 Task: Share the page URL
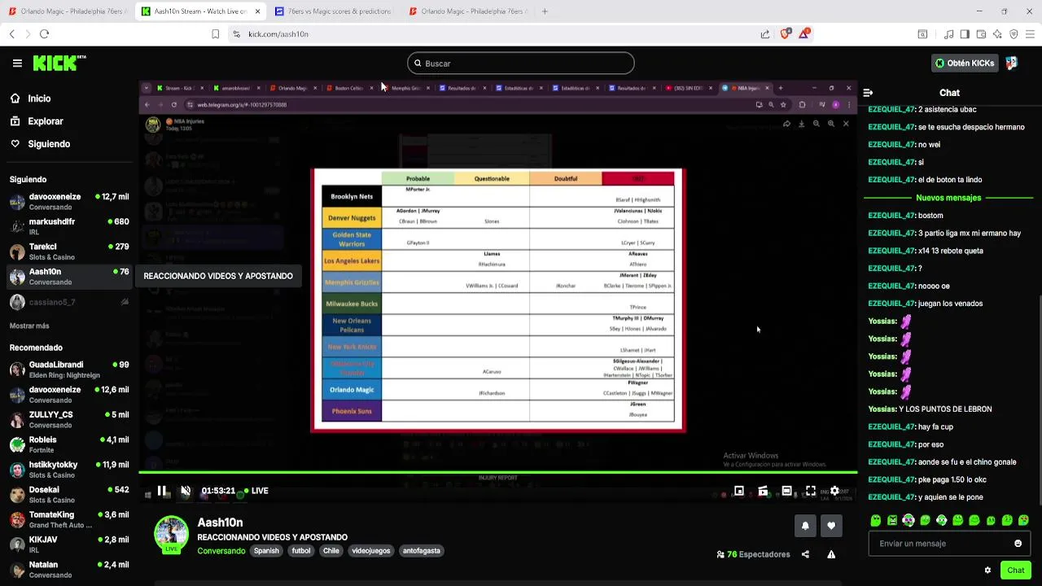765,34
